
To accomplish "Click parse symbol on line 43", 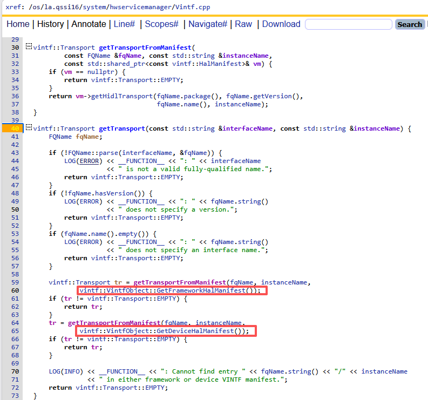I will 108,153.
